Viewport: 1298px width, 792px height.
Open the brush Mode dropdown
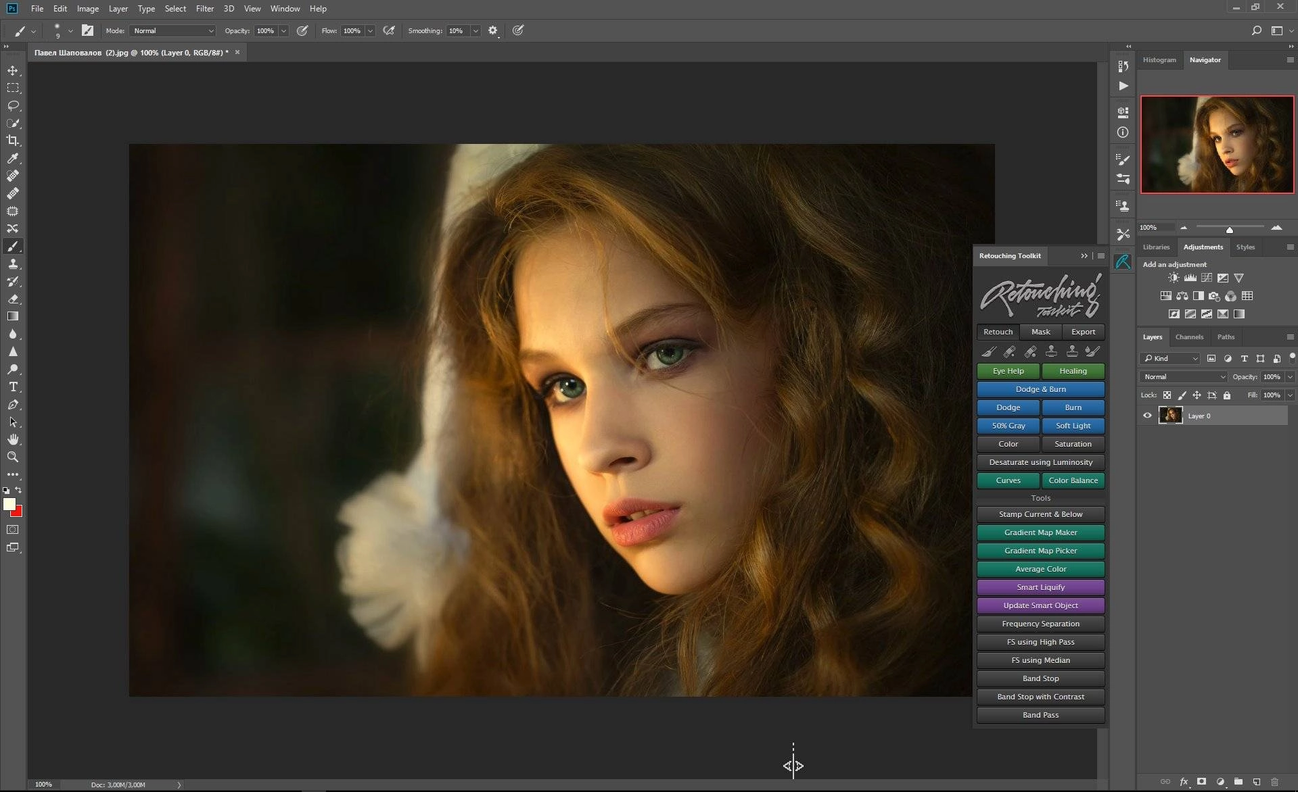[172, 30]
